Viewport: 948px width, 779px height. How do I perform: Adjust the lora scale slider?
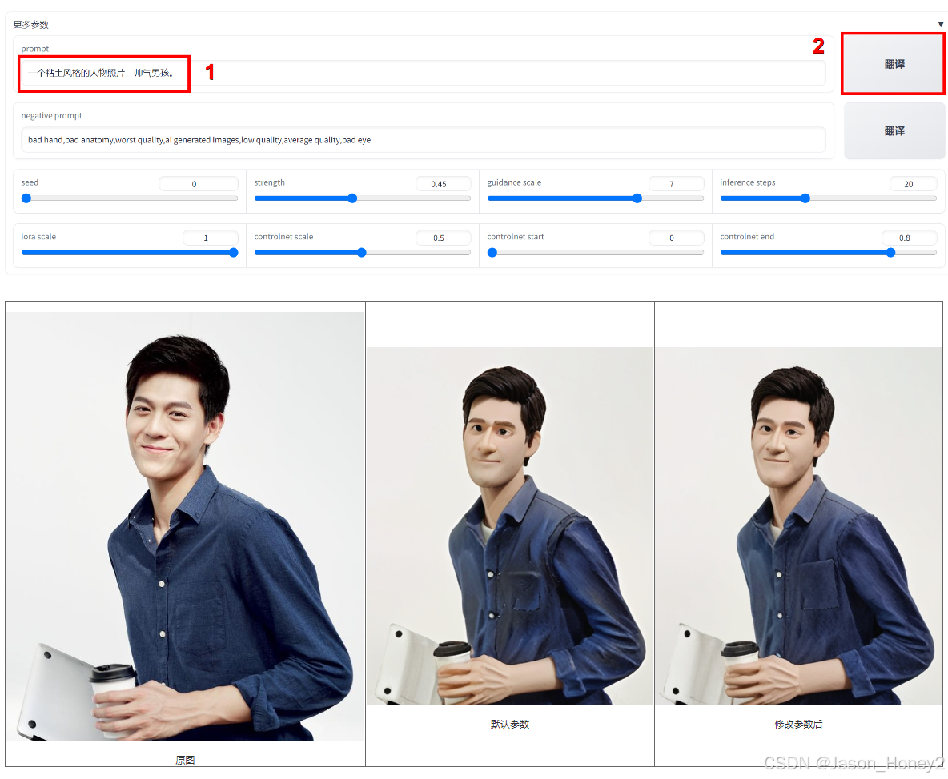tap(130, 253)
